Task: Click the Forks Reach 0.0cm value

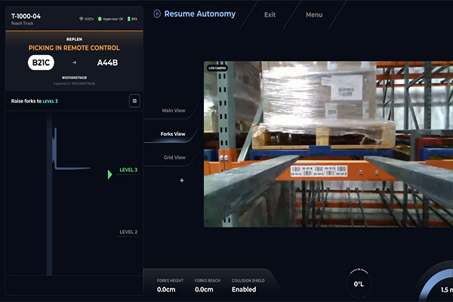Action: [x=204, y=289]
